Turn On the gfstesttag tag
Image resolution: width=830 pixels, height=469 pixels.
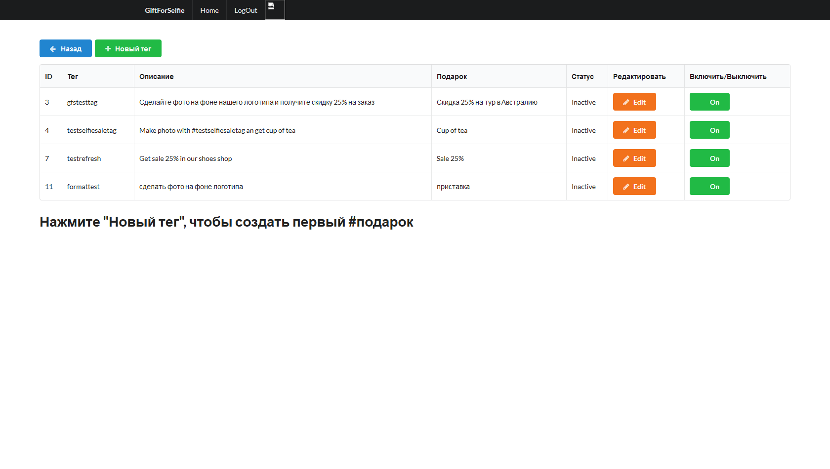click(x=709, y=102)
